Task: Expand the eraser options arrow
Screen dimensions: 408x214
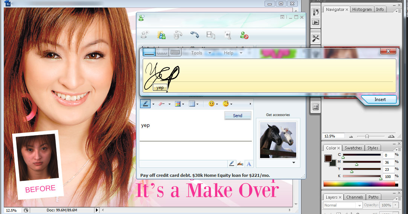Action: [169, 104]
